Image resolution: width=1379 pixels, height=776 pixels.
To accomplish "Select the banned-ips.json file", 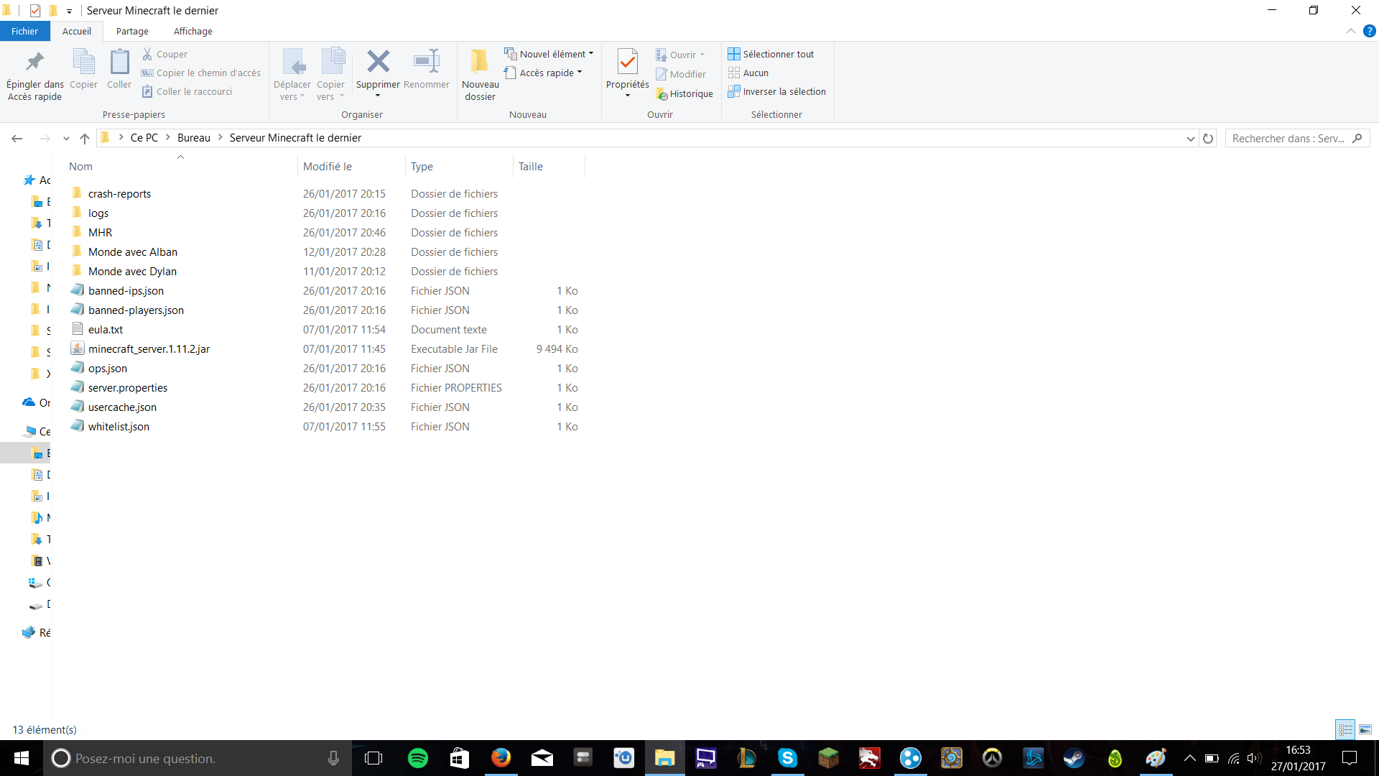I will click(x=126, y=290).
